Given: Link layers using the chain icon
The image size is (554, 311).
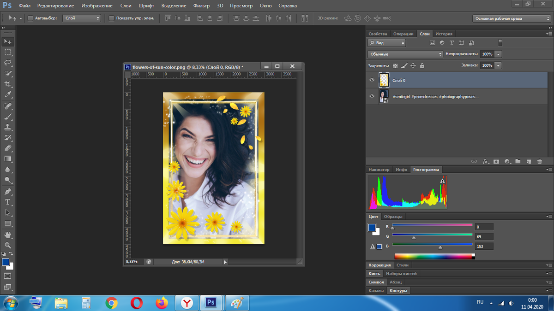Looking at the screenshot, I should point(474,162).
